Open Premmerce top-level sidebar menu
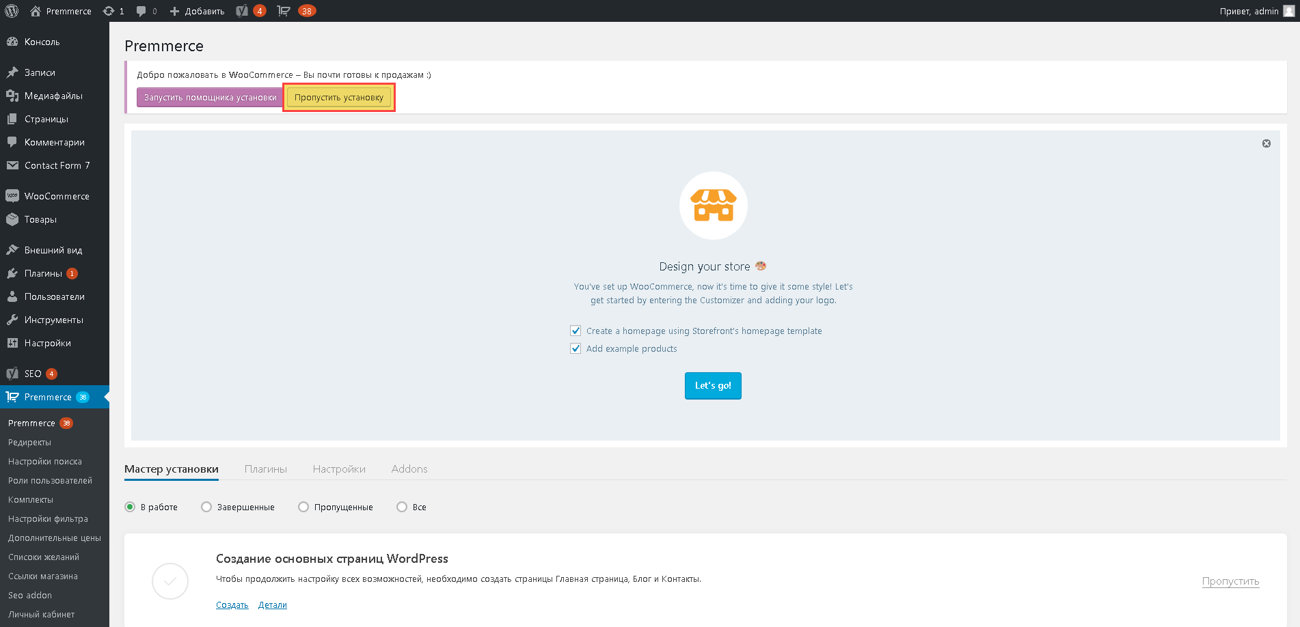This screenshot has height=627, width=1300. coord(55,397)
